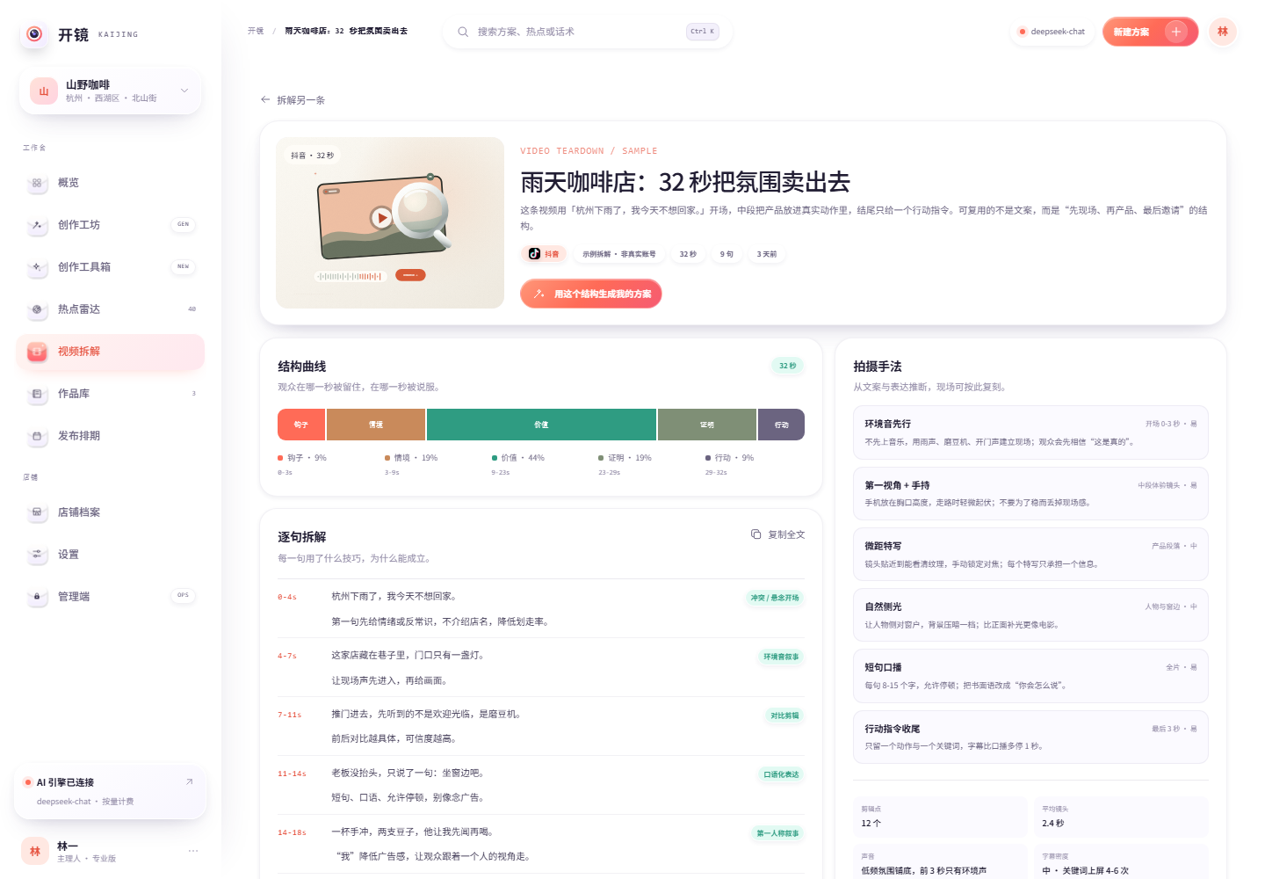Click the 开镜 logo icon

34,34
